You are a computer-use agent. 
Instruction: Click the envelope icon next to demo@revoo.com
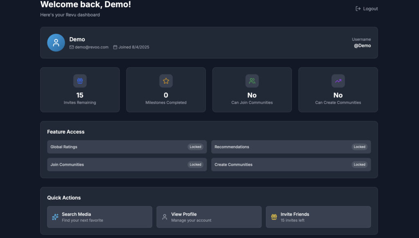[72, 47]
